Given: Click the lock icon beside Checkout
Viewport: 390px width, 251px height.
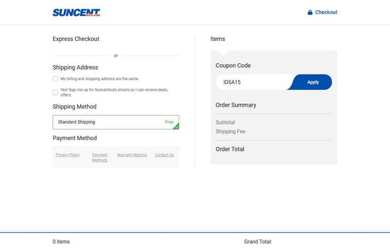Looking at the screenshot, I should coord(310,12).
